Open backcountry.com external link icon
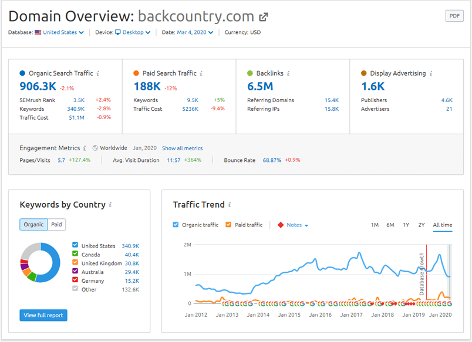 point(264,17)
